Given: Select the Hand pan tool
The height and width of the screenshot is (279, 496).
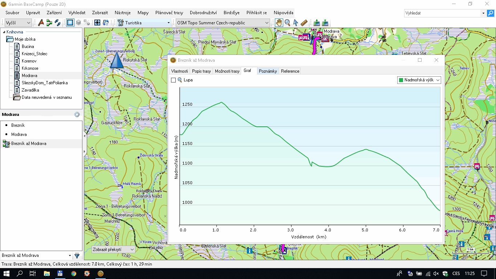Looking at the screenshot, I should [x=279, y=23].
